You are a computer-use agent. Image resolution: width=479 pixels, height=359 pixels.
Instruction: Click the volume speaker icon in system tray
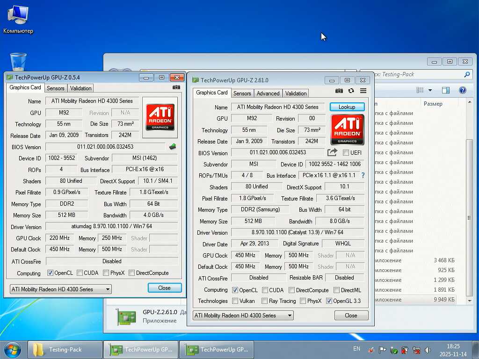pyautogui.click(x=428, y=350)
